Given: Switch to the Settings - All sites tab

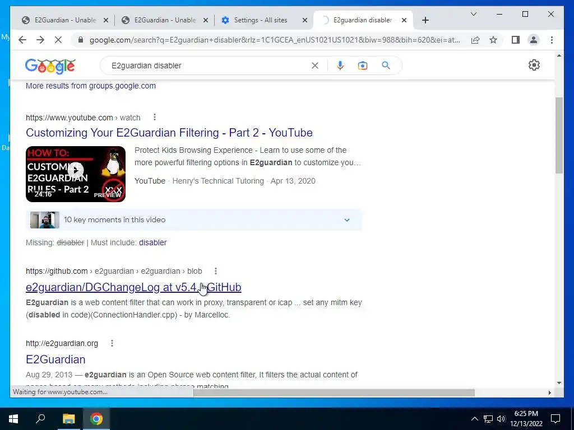Looking at the screenshot, I should pos(261,20).
